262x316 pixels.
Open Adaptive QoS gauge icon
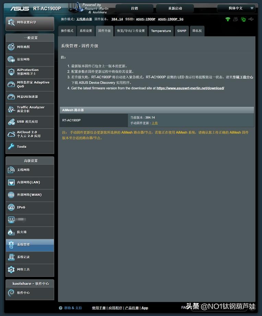pyautogui.click(x=11, y=84)
